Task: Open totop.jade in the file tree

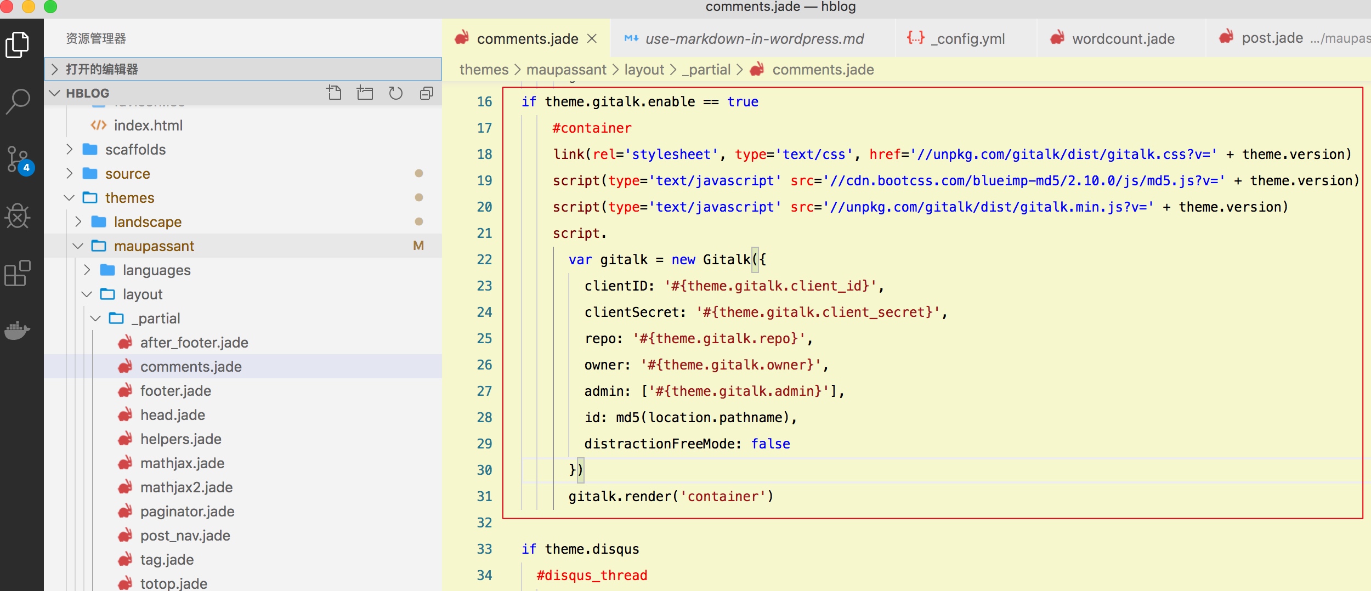Action: click(242, 583)
